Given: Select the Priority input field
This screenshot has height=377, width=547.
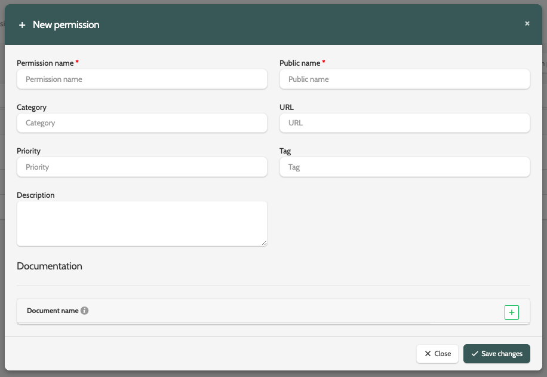Looking at the screenshot, I should click(x=142, y=167).
